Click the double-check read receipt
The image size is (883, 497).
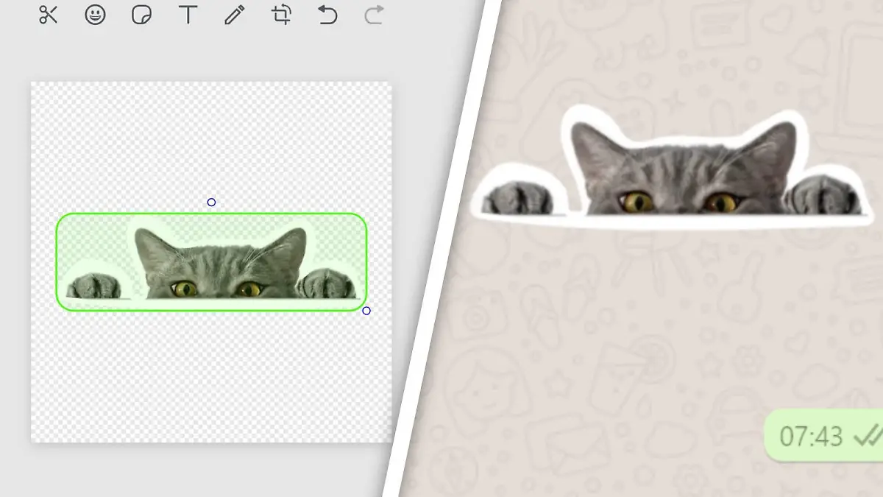tap(867, 437)
